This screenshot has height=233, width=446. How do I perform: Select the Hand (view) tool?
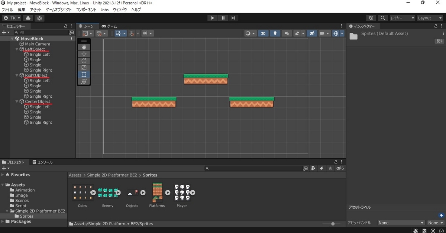[x=84, y=47]
